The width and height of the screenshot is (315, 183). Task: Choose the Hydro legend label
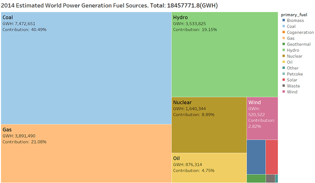click(293, 50)
